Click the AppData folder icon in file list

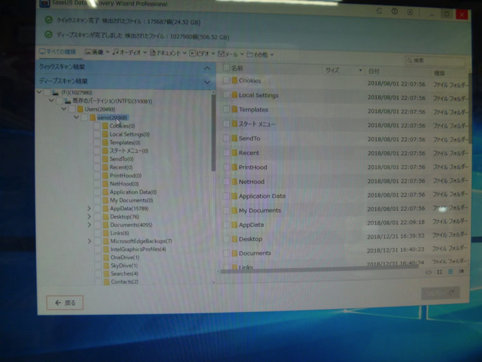[x=234, y=224]
